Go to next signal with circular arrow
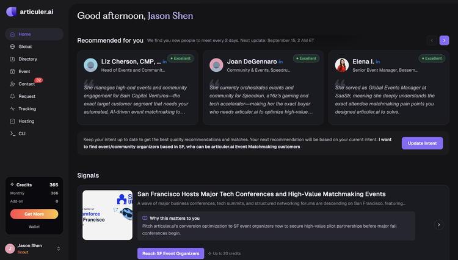458x260 pixels. coord(438,225)
